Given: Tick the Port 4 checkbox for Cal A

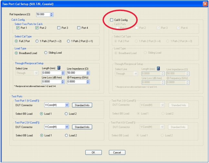Looking at the screenshot, I should pyautogui.click(x=79, y=28).
